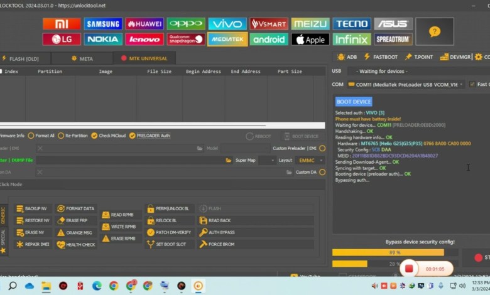The image size is (490, 295).
Task: Click the blue BOOT DEVICE button
Action: tap(353, 102)
